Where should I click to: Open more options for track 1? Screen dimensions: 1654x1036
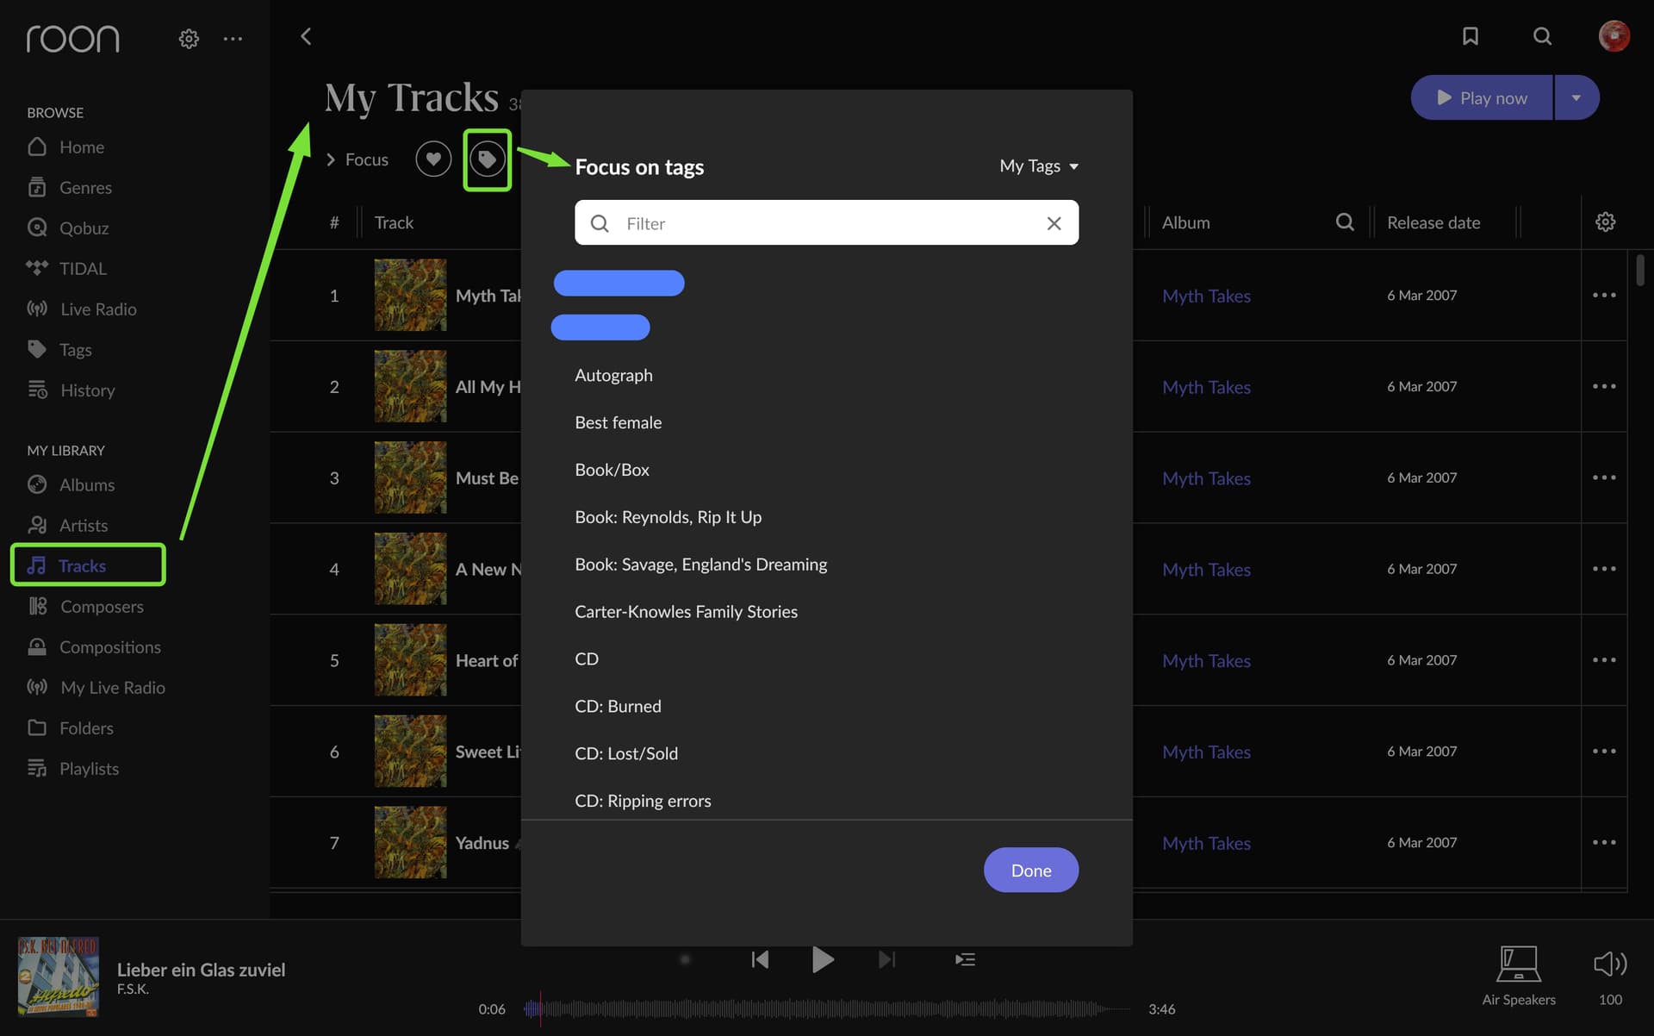[x=1604, y=296]
